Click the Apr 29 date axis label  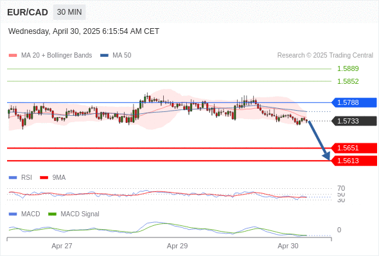pos(177,246)
